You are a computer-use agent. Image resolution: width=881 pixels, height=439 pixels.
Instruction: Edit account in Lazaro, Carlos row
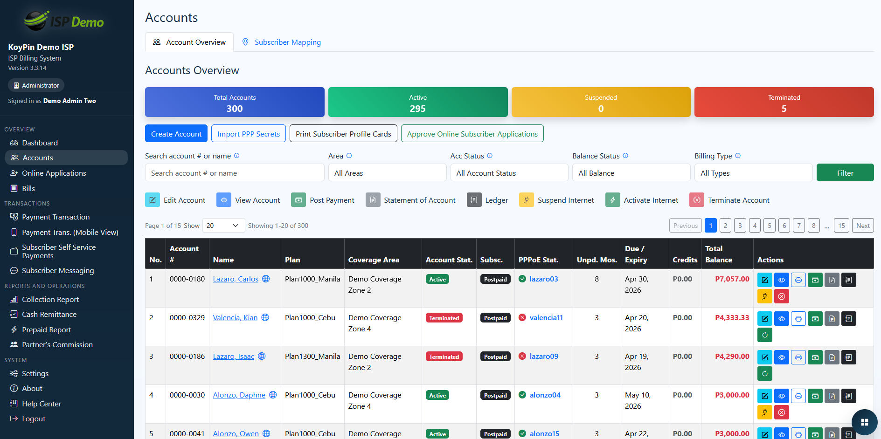click(765, 280)
